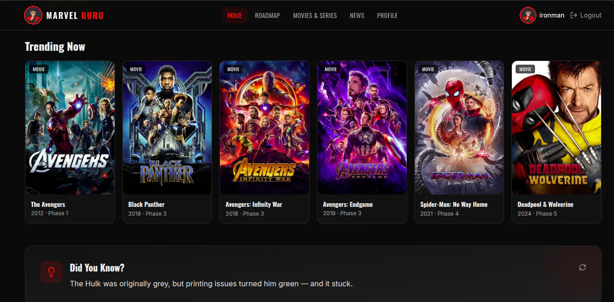Open The Avengers poster
Image resolution: width=614 pixels, height=302 pixels.
(70, 127)
